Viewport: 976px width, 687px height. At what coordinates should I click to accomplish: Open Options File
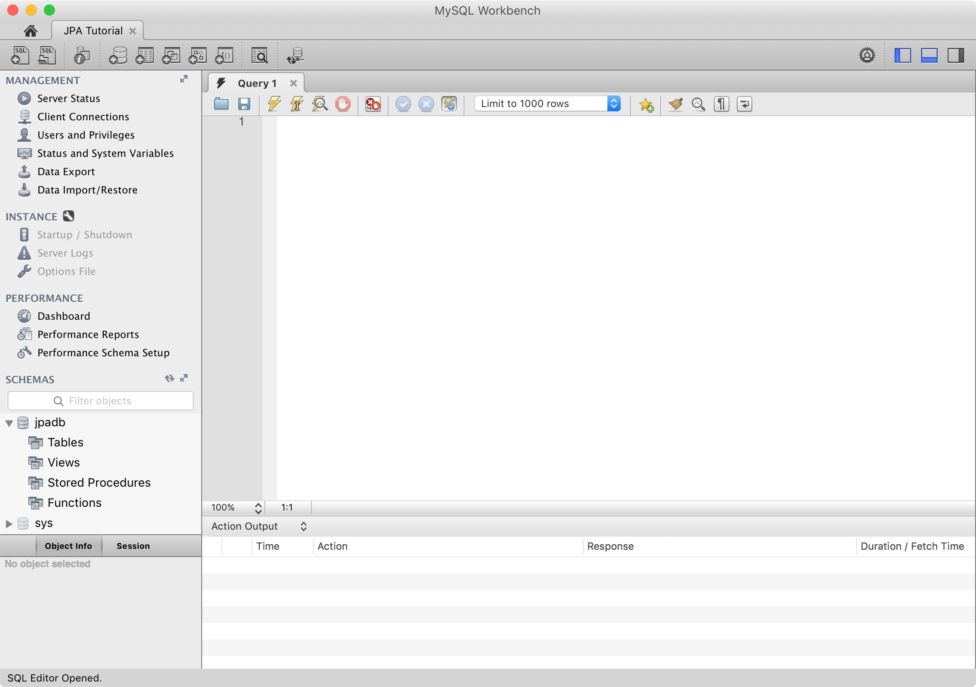click(66, 271)
